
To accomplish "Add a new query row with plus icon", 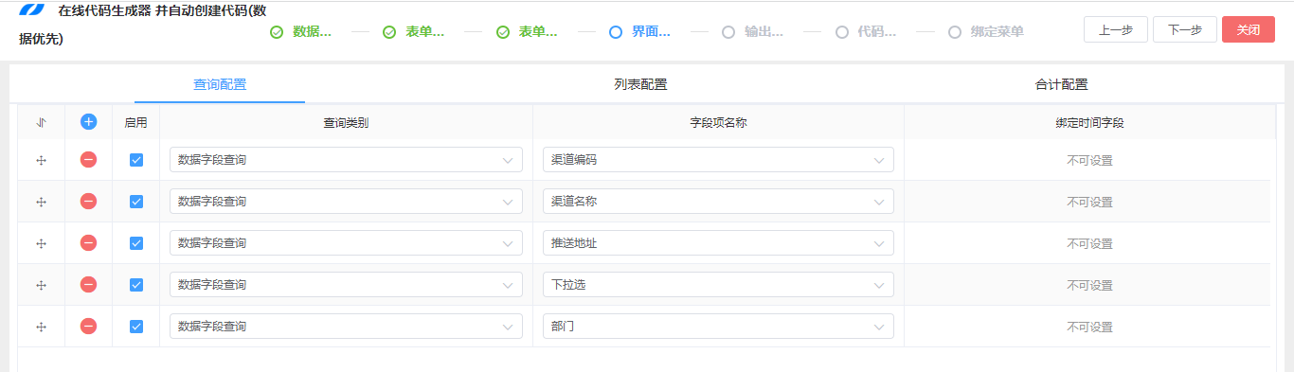I will point(88,122).
